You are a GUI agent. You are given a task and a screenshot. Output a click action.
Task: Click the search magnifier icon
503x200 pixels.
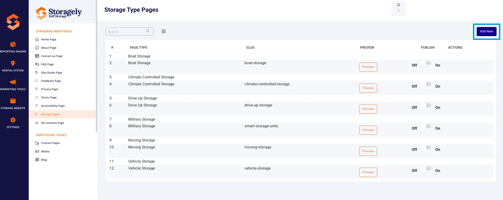(148, 31)
